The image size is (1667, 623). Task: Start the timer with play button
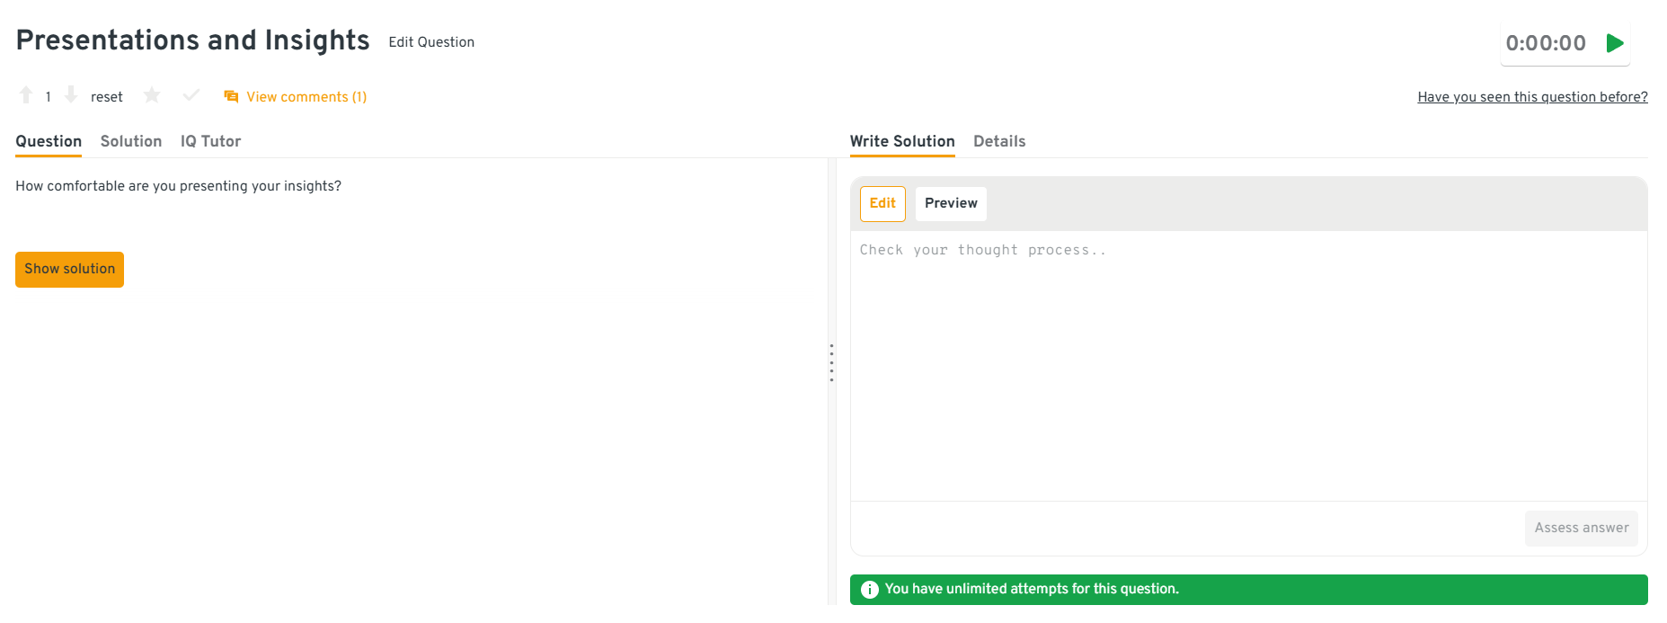[1615, 43]
